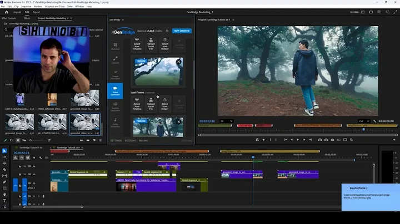The height and width of the screenshot is (224, 400).
Task: Click Mark In bracket in Program monitor
Action: [270, 140]
